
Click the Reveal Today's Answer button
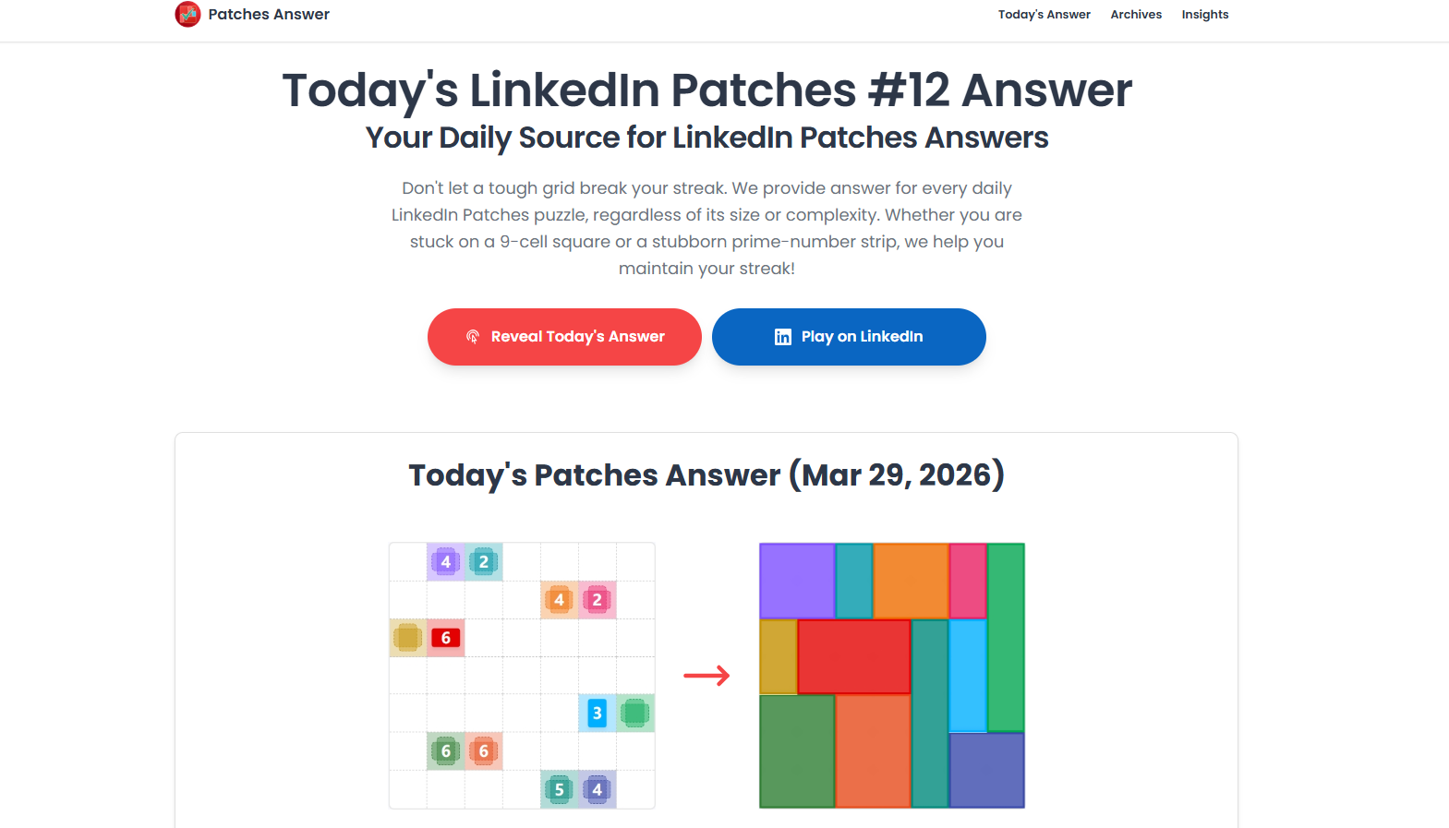pyautogui.click(x=563, y=337)
